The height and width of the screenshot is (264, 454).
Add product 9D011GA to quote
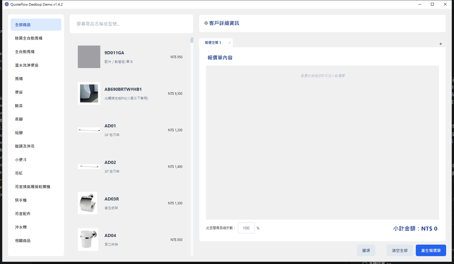click(x=130, y=57)
